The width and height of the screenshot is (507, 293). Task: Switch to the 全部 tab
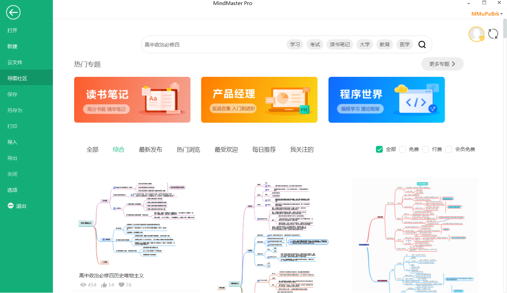tap(92, 150)
